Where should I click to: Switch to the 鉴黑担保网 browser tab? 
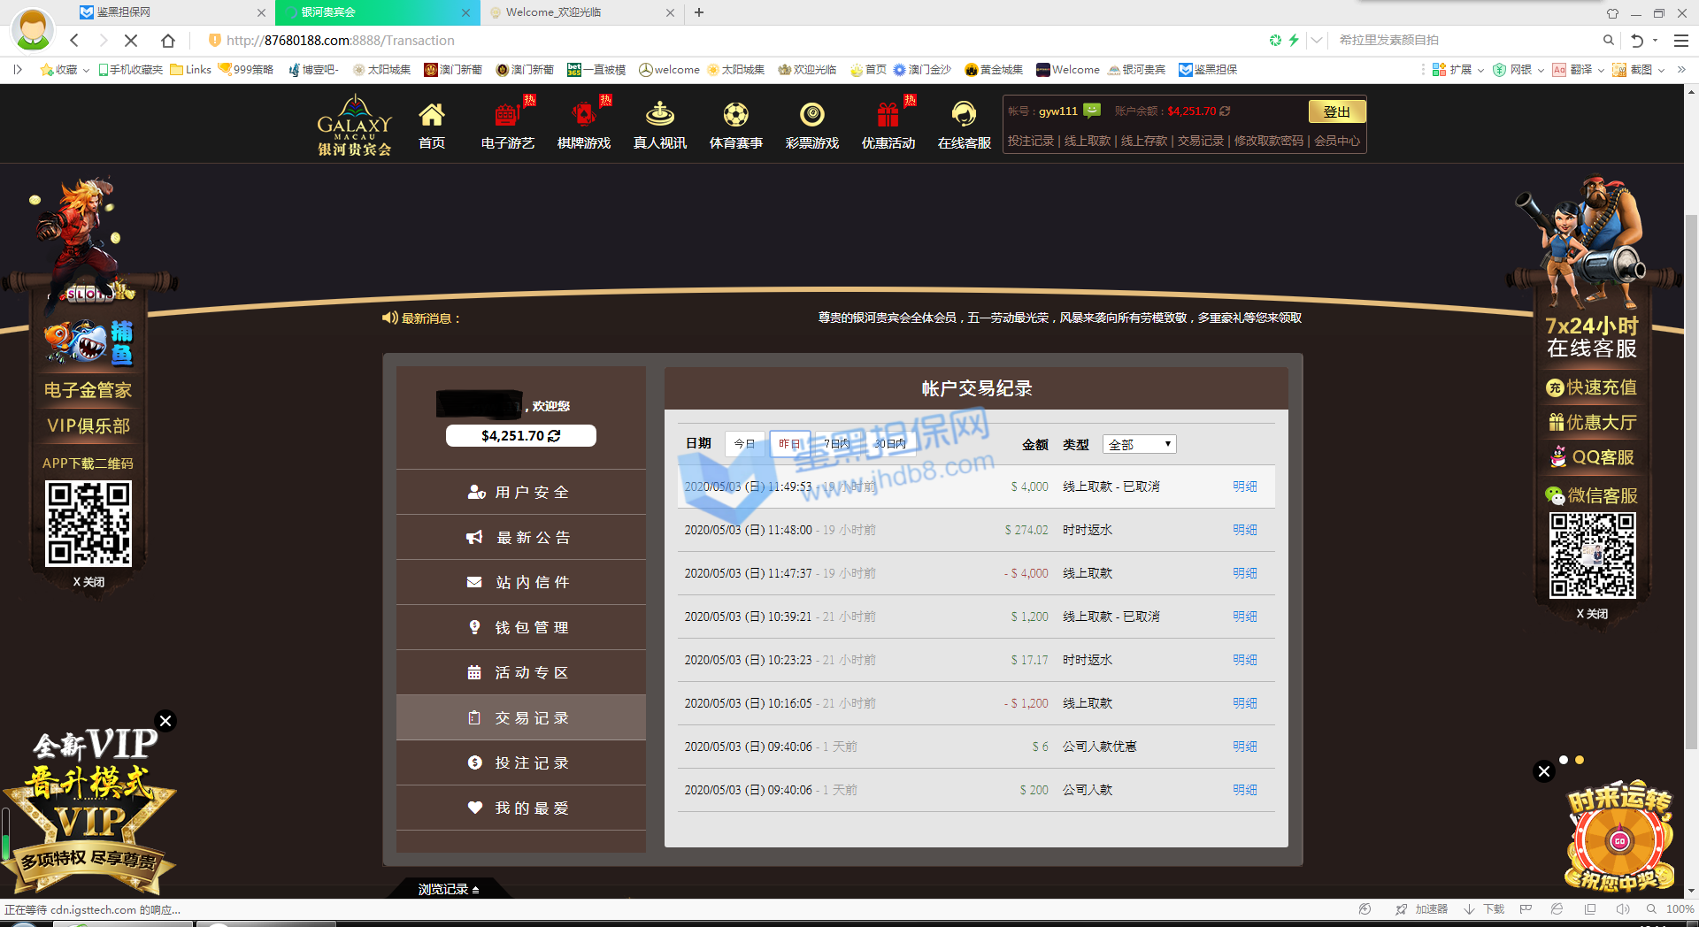[x=168, y=12]
